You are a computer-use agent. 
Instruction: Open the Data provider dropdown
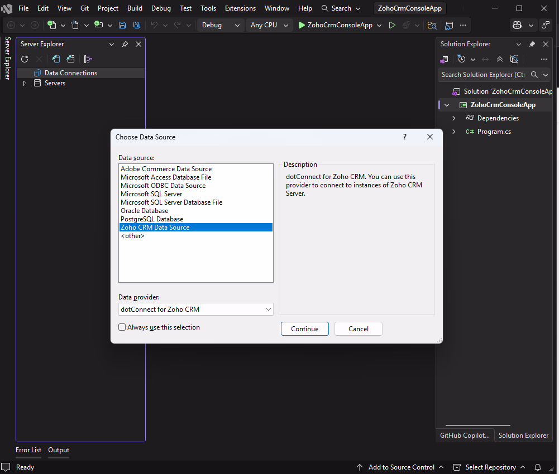[x=269, y=309]
